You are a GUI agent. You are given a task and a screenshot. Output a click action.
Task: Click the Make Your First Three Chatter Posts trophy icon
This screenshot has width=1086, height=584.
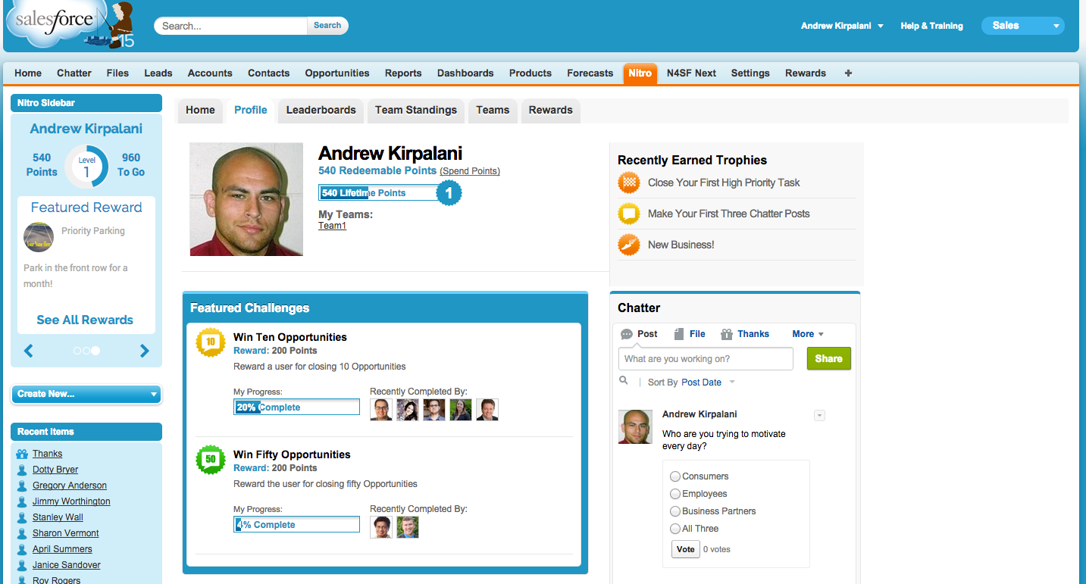(x=629, y=214)
